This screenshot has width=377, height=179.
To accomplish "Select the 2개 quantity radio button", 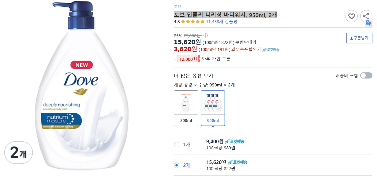I will point(176,165).
